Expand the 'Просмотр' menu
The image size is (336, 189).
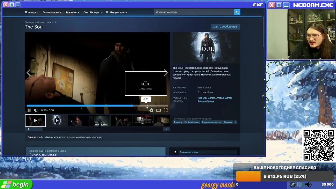[x=32, y=12]
